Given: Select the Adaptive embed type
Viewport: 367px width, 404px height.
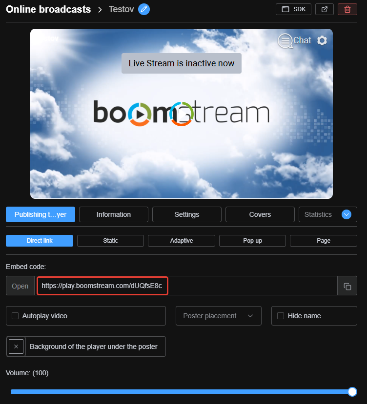Looking at the screenshot, I should [x=182, y=241].
